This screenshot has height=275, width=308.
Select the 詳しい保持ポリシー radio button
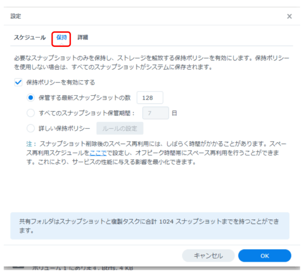tap(31, 129)
